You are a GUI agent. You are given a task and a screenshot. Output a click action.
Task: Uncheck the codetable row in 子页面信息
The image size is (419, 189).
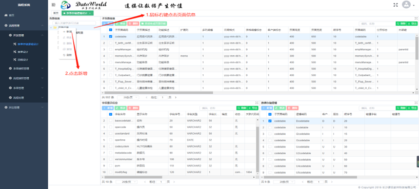(x=111, y=36)
